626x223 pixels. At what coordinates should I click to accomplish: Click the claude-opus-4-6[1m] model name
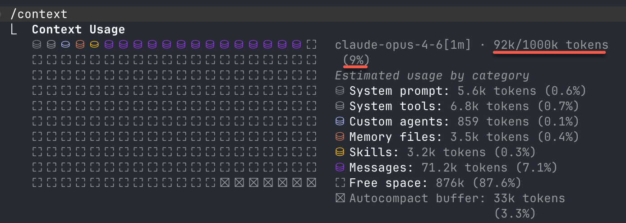coord(403,45)
